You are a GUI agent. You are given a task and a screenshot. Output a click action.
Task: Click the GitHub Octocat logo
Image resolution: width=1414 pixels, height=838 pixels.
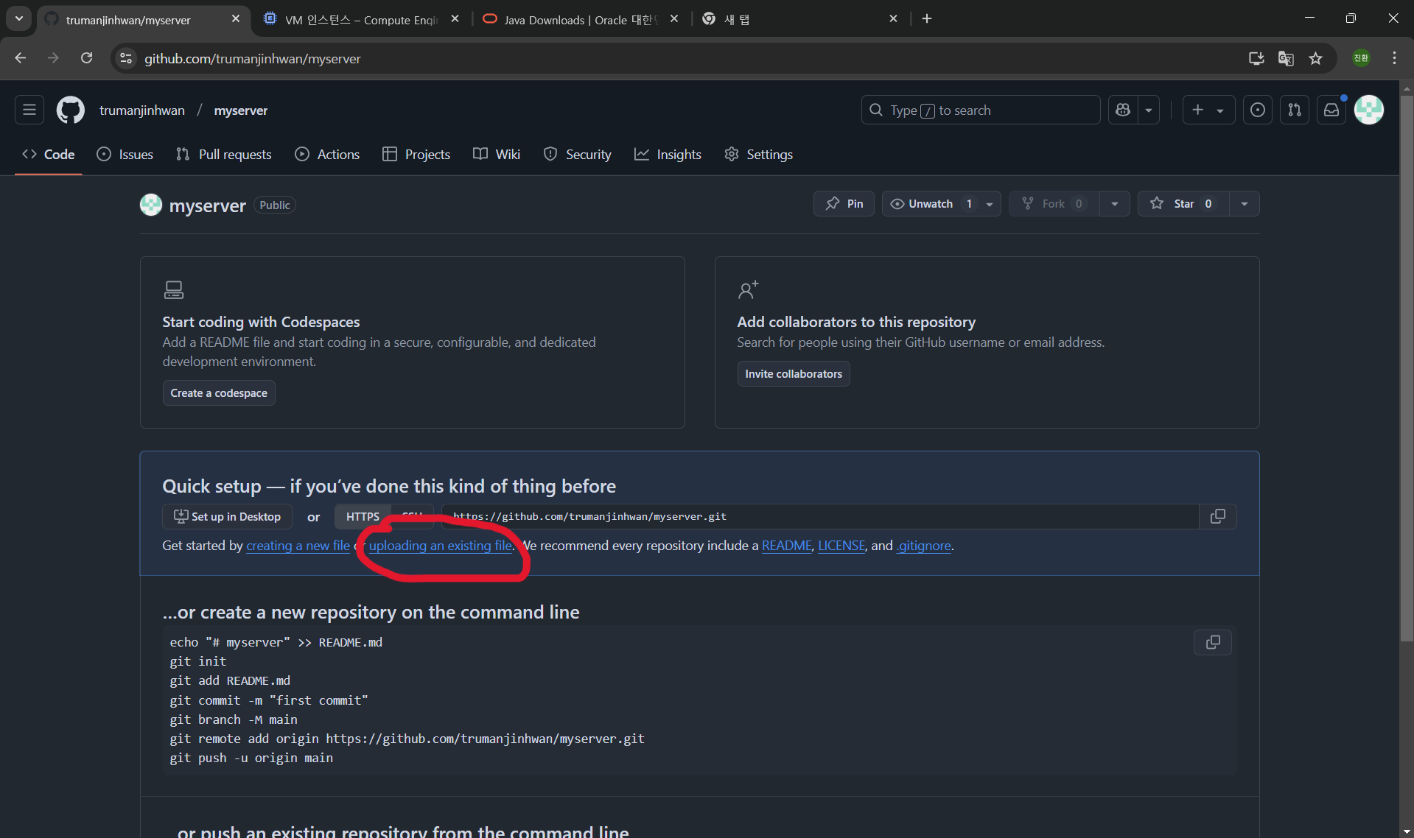tap(71, 110)
